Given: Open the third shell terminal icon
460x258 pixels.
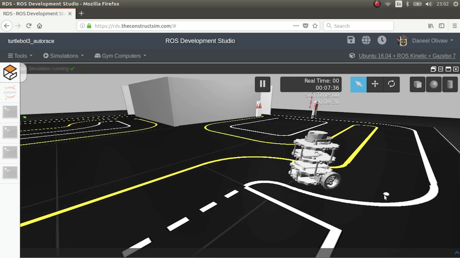Looking at the screenshot, I should tap(10, 152).
